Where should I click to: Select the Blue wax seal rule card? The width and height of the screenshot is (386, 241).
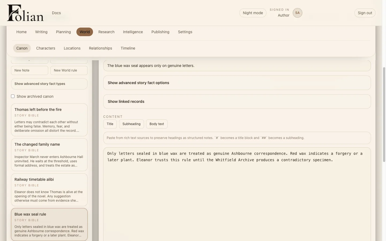(x=49, y=224)
